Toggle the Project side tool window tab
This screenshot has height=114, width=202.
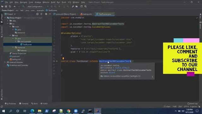2,18
